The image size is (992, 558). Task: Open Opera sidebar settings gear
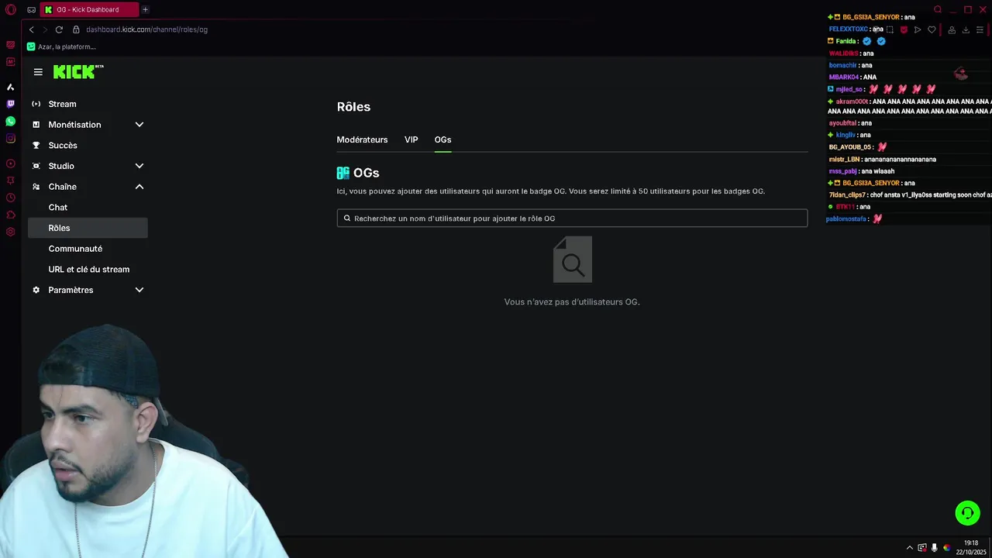(x=10, y=232)
